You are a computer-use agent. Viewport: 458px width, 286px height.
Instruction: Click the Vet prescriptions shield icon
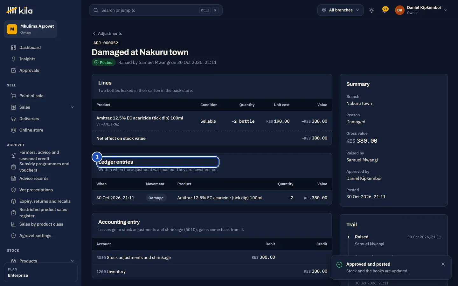point(13,190)
